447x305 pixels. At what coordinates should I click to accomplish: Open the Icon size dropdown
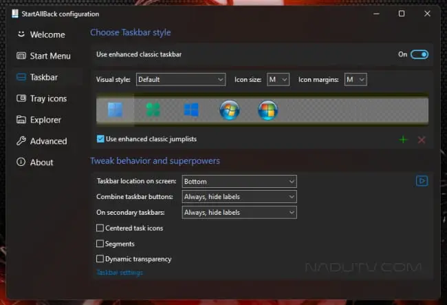(x=278, y=79)
